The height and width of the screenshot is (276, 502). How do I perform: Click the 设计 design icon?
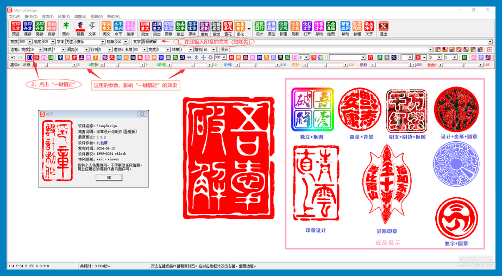[x=259, y=27]
